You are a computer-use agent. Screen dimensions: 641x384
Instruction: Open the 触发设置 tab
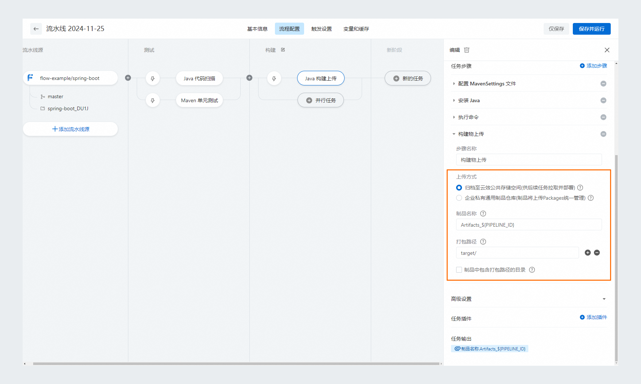[x=322, y=29]
